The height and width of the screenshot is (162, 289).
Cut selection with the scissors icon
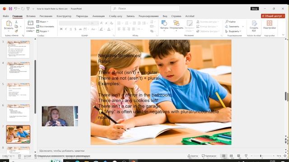[x=16, y=22]
